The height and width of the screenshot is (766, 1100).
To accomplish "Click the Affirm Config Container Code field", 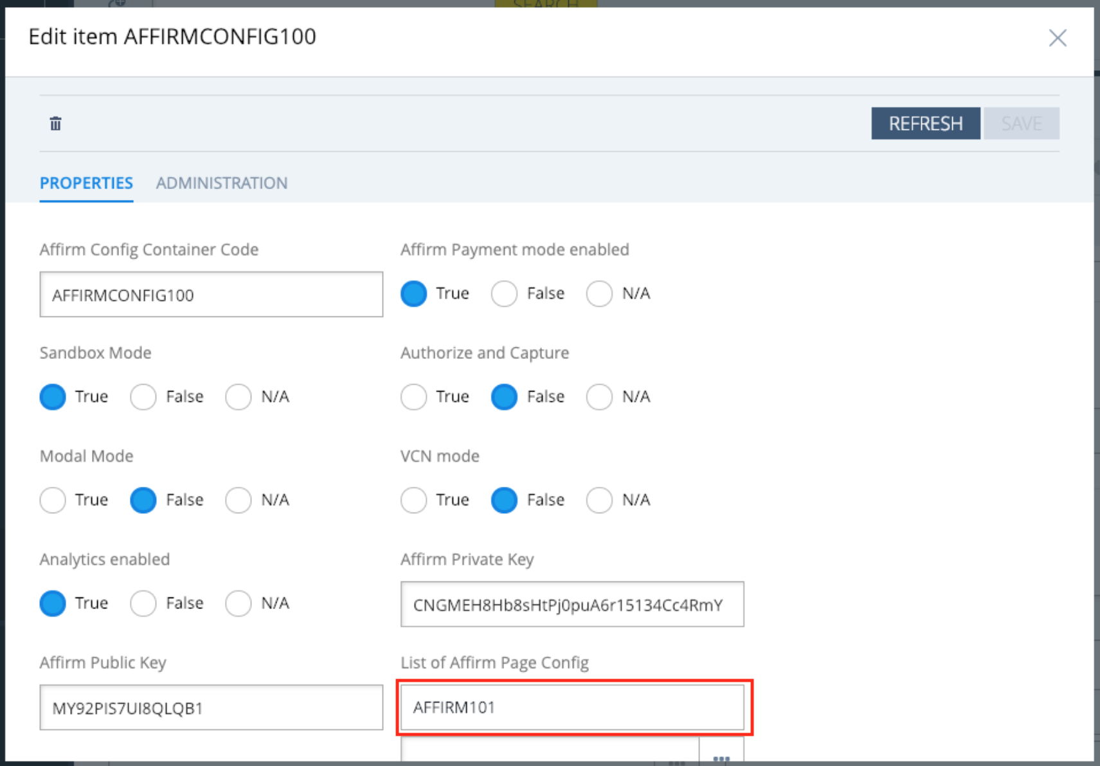I will [x=211, y=295].
